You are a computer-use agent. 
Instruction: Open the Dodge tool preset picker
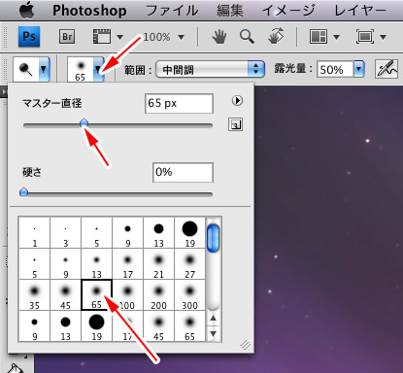tap(31, 69)
